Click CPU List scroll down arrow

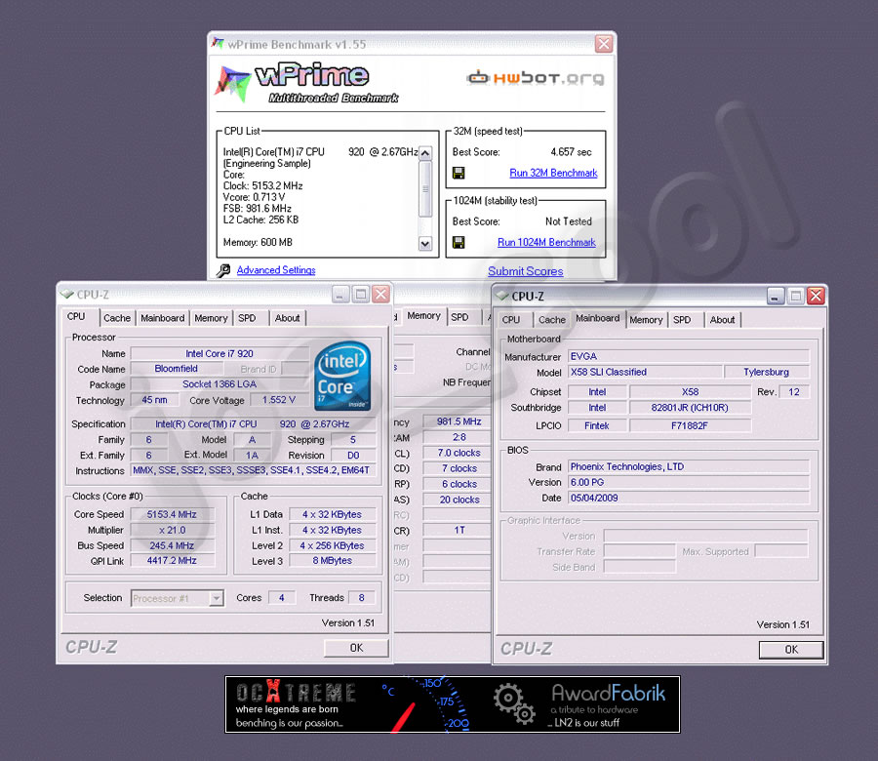425,244
